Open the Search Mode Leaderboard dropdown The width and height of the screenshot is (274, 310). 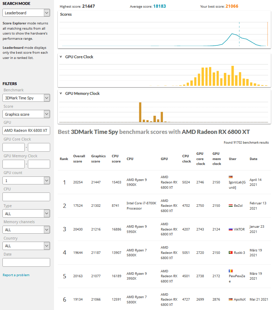point(26,13)
